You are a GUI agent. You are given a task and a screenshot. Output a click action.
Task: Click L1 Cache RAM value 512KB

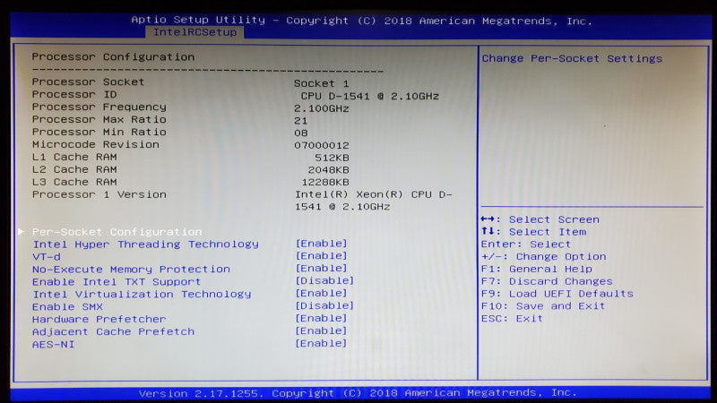(x=332, y=158)
